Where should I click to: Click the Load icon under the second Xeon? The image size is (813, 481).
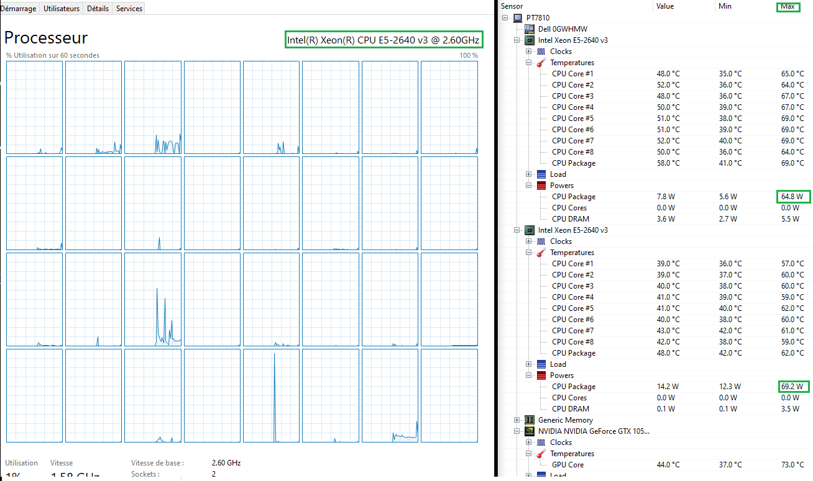coord(541,364)
